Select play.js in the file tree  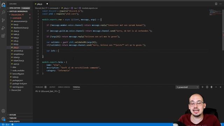(16, 48)
